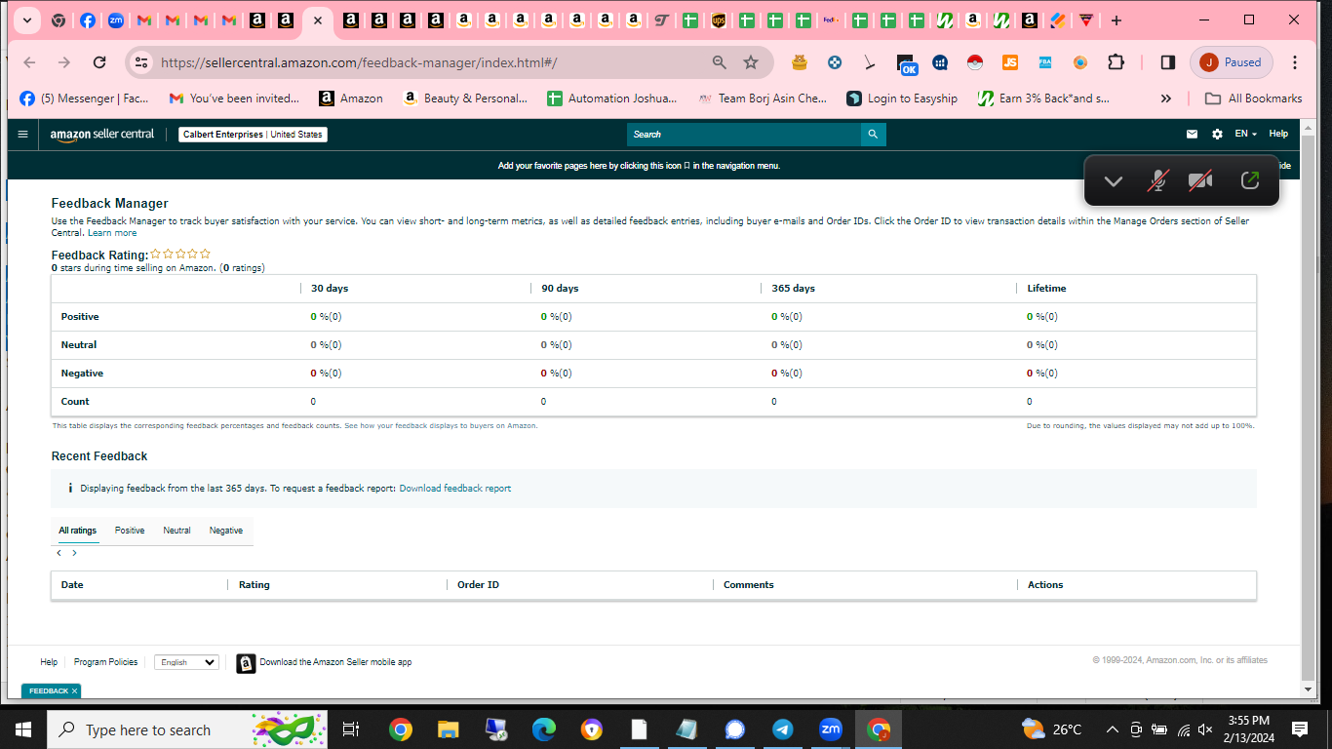Select the Neutral ratings tab
This screenshot has height=749, width=1332.
coord(176,531)
